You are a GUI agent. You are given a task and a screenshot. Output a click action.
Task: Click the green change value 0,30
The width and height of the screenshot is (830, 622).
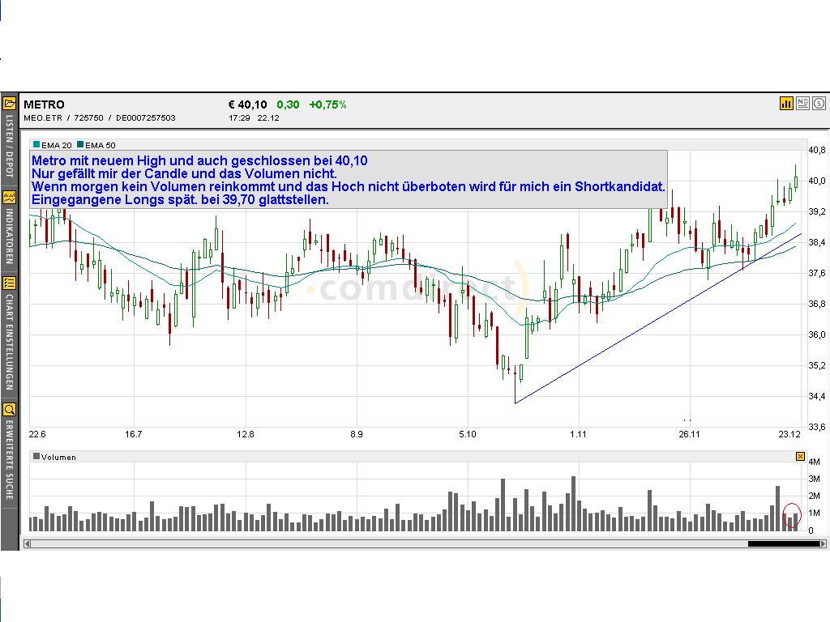coord(288,104)
